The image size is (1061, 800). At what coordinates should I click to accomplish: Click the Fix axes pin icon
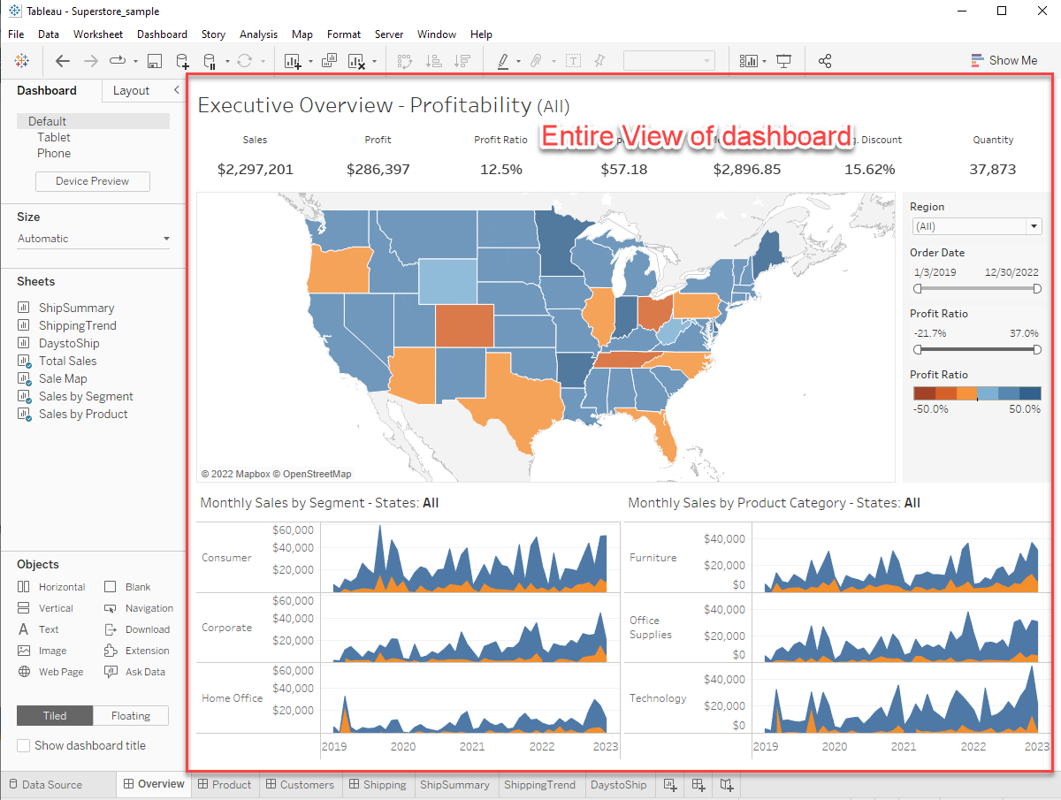pos(599,61)
